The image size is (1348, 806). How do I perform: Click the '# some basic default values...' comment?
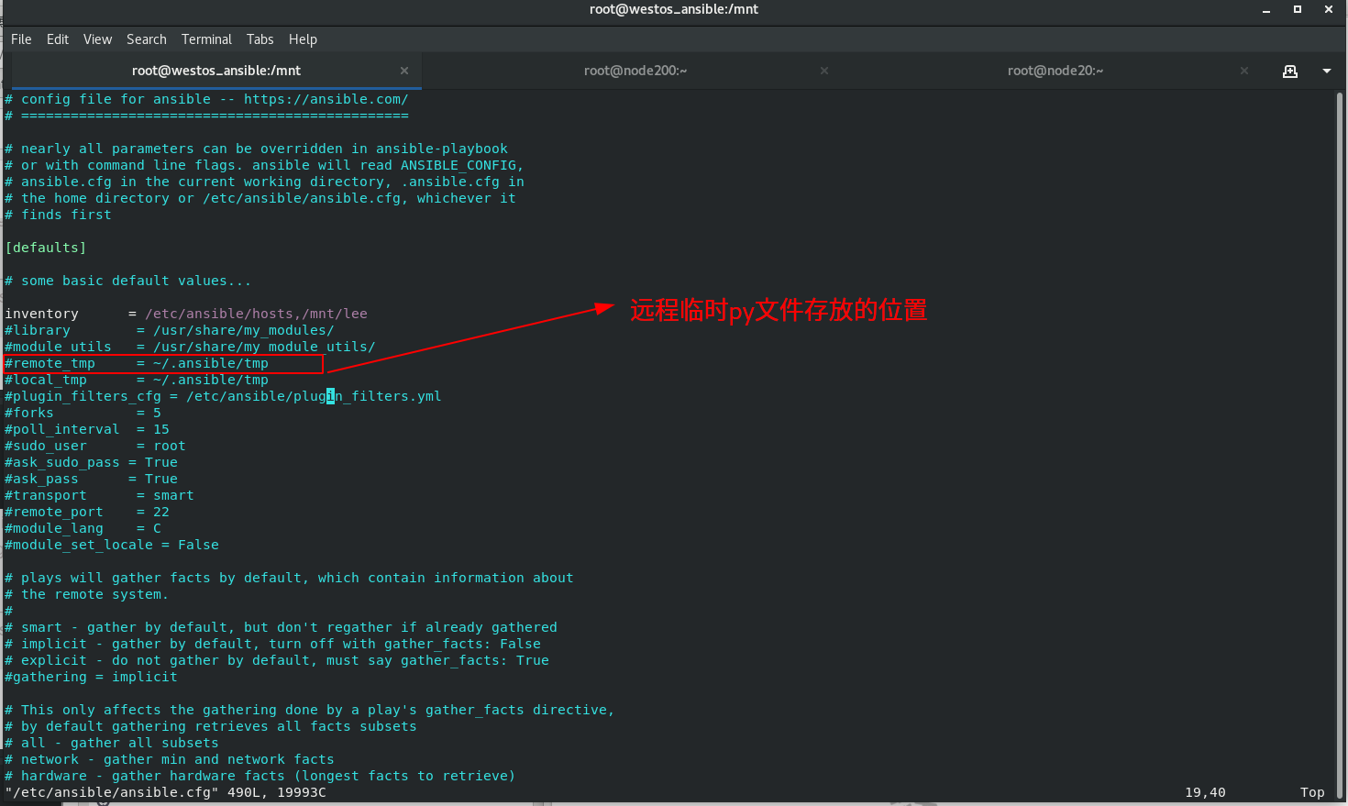pyautogui.click(x=127, y=281)
